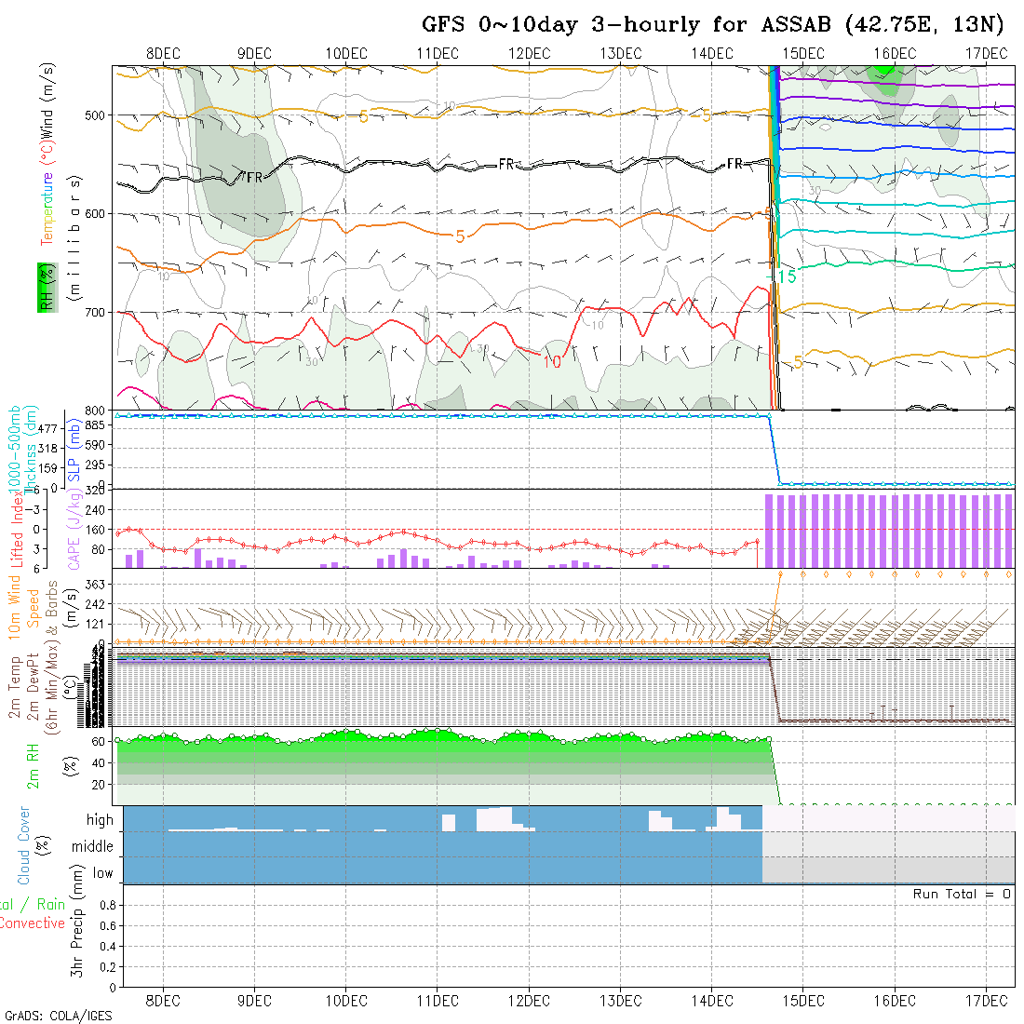This screenshot has height=1024, width=1024.
Task: Select the '0.4' precipitation tick value
Action: (108, 947)
